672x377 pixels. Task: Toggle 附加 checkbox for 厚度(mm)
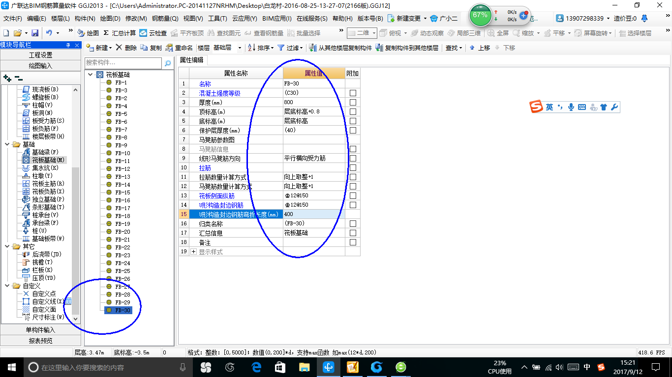(x=353, y=103)
